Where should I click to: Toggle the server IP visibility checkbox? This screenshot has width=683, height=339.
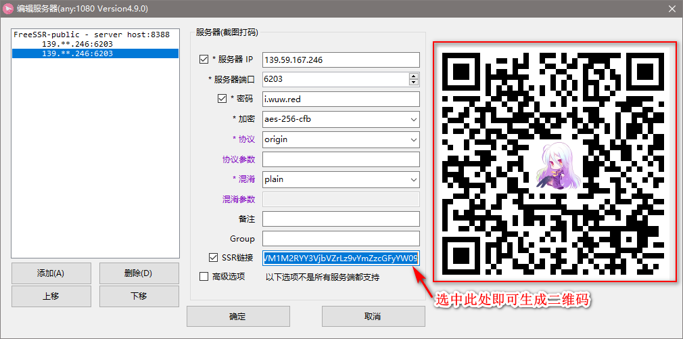(204, 60)
